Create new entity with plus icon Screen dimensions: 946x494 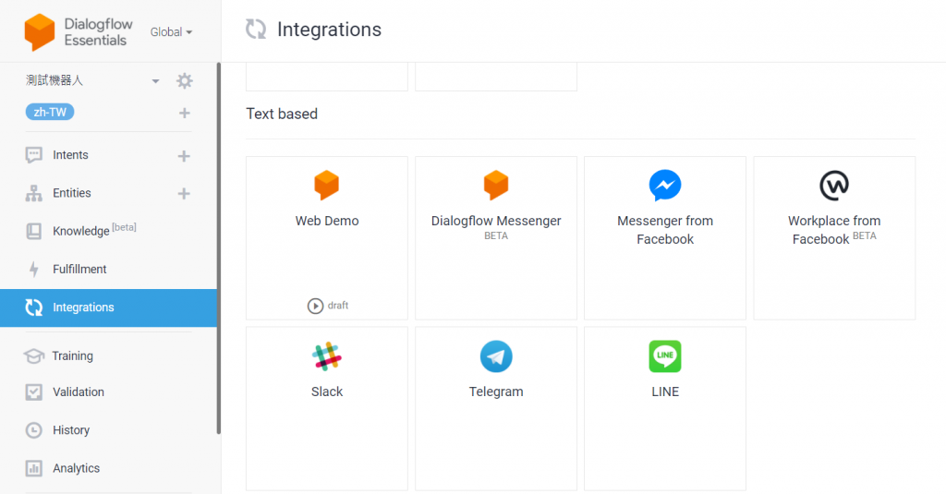184,194
